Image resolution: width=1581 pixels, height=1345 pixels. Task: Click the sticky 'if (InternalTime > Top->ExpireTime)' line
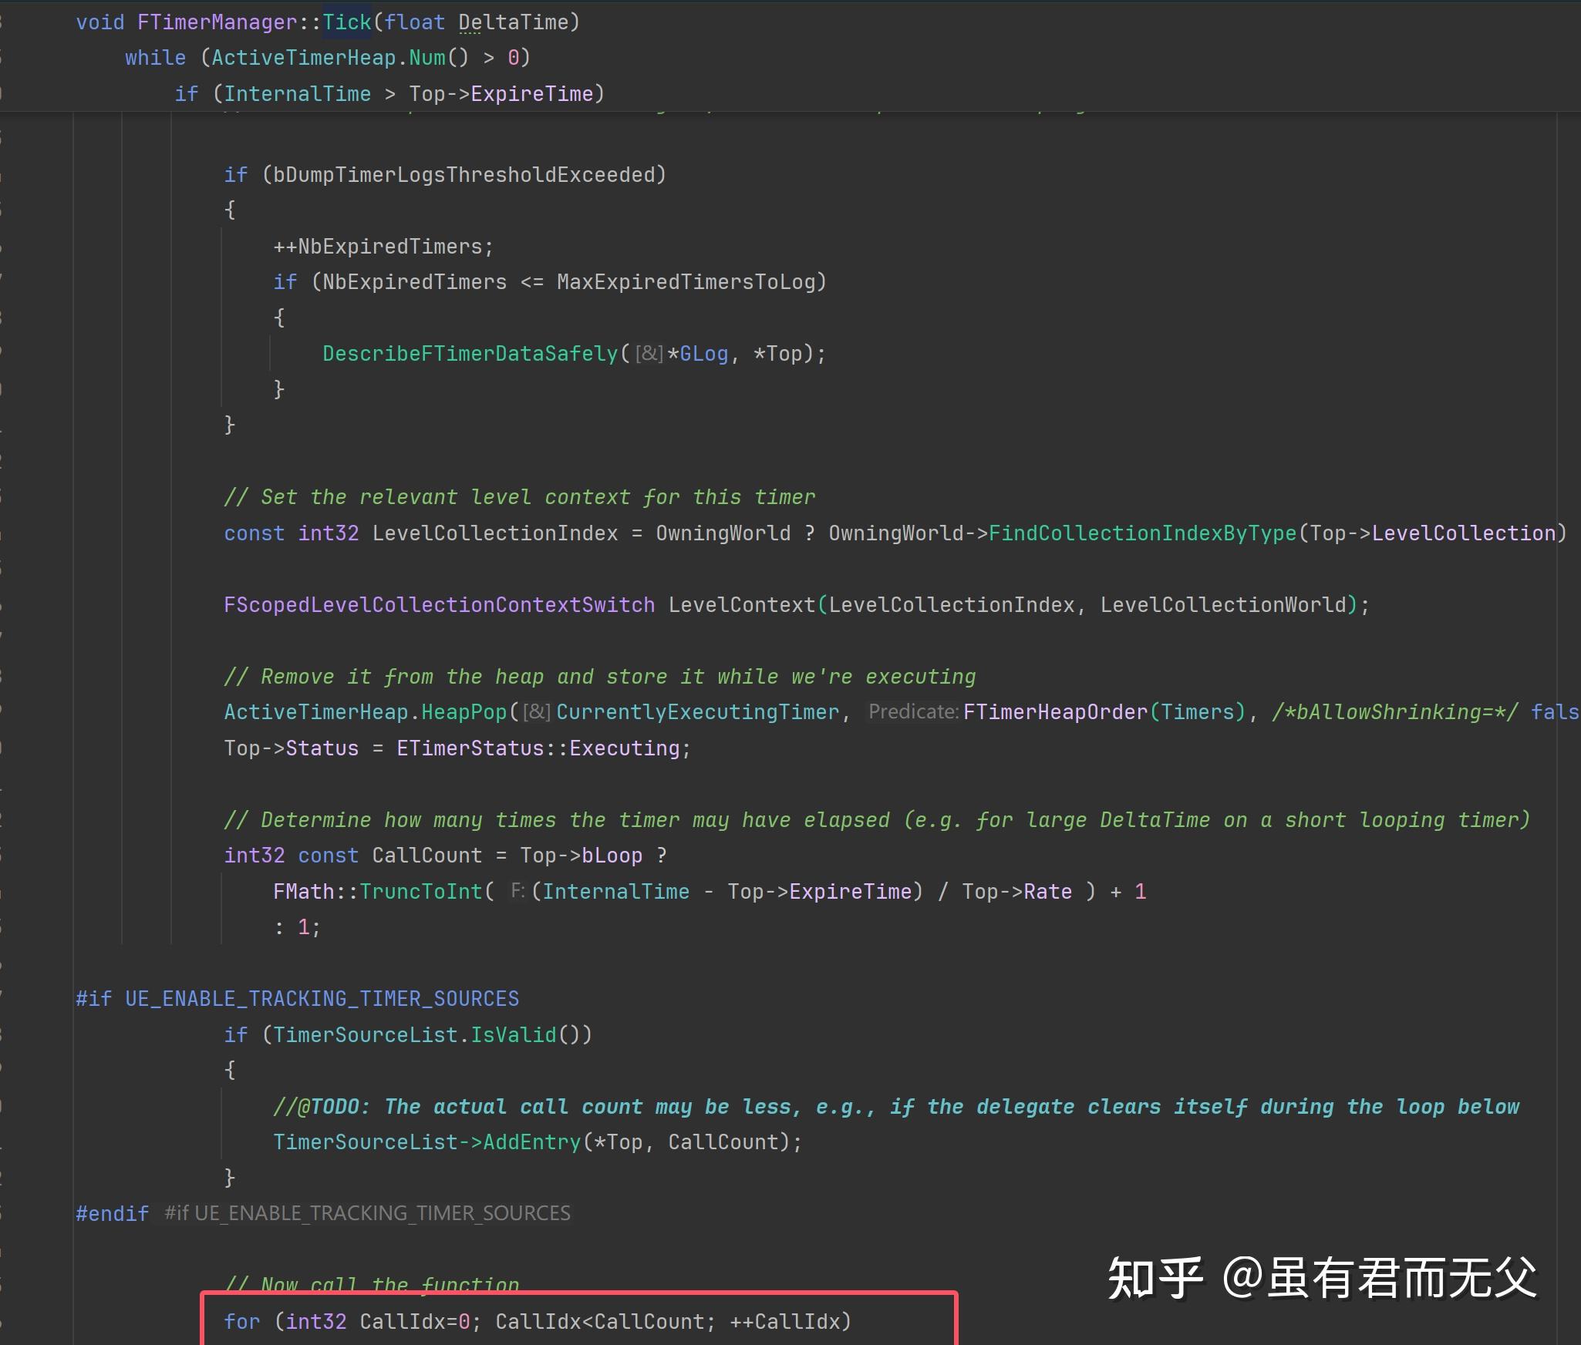389,94
